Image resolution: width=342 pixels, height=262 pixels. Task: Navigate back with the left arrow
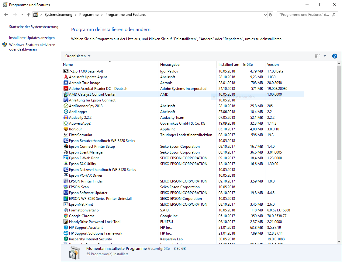click(6, 15)
